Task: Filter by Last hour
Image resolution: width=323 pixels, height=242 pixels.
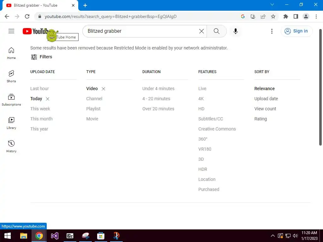Action: [39, 89]
